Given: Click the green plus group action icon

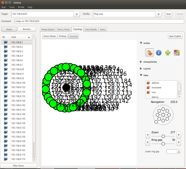Looking at the screenshot, I should point(168,53).
